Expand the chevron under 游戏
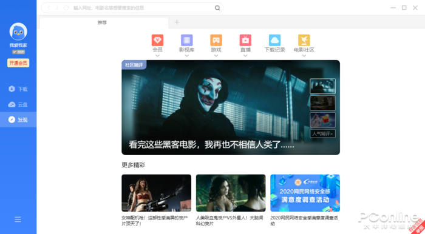 pos(216,55)
